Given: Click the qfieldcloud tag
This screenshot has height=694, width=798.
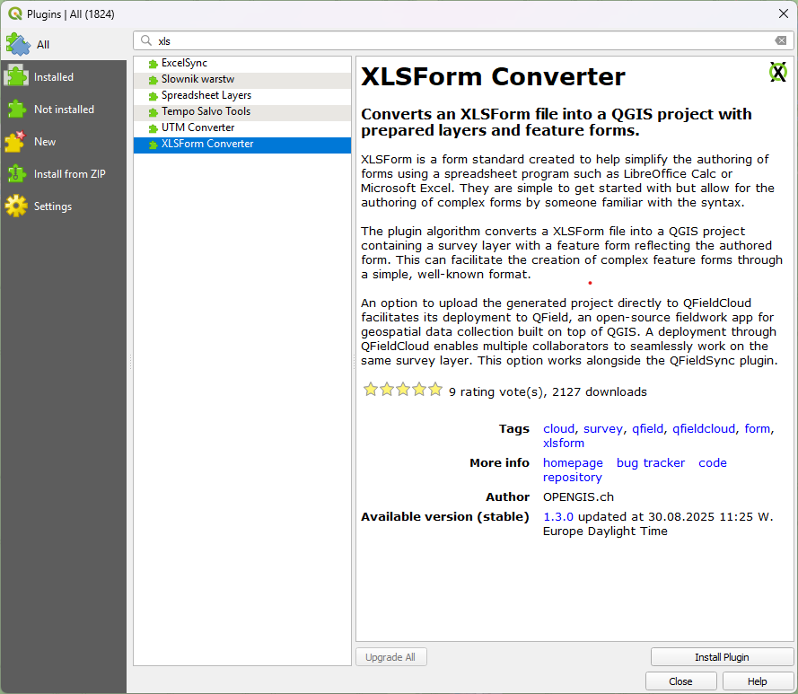Looking at the screenshot, I should pos(703,428).
